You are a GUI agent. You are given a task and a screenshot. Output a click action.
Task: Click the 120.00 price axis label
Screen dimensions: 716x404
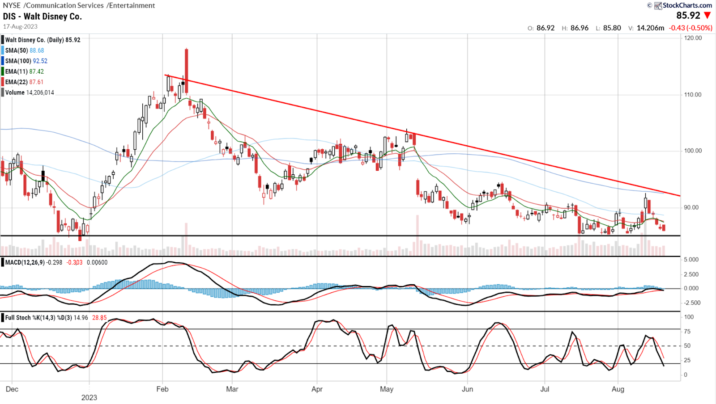[x=693, y=38]
